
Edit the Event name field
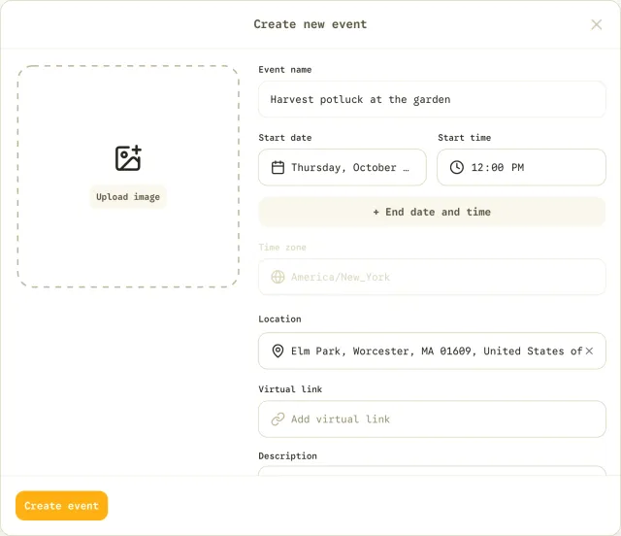pos(432,99)
